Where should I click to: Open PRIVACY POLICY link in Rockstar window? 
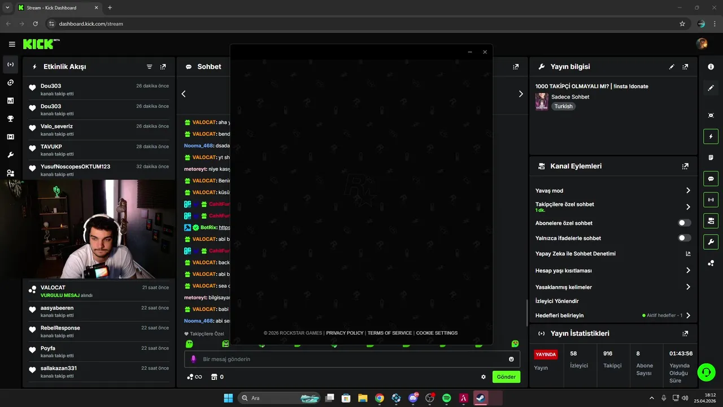345,333
